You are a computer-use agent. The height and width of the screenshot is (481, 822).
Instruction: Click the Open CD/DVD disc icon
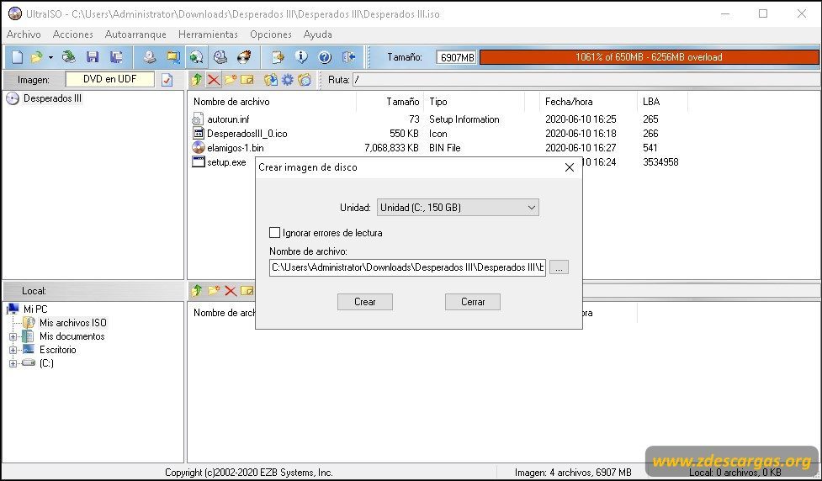pos(69,57)
